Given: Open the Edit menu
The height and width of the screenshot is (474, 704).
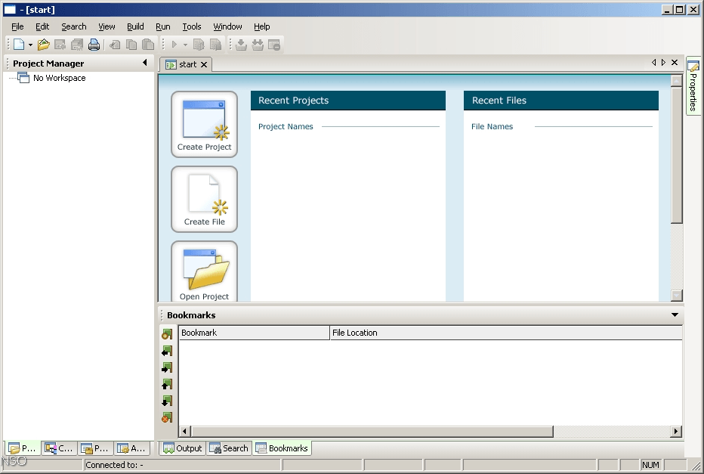Looking at the screenshot, I should click(x=42, y=26).
